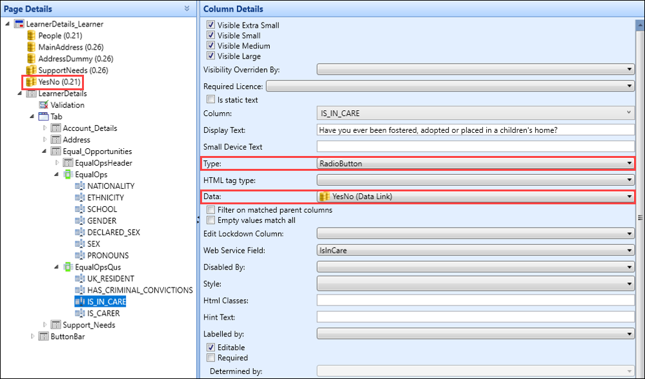The image size is (645, 379).
Task: Click the AddressDummy data source icon
Action: pyautogui.click(x=31, y=58)
